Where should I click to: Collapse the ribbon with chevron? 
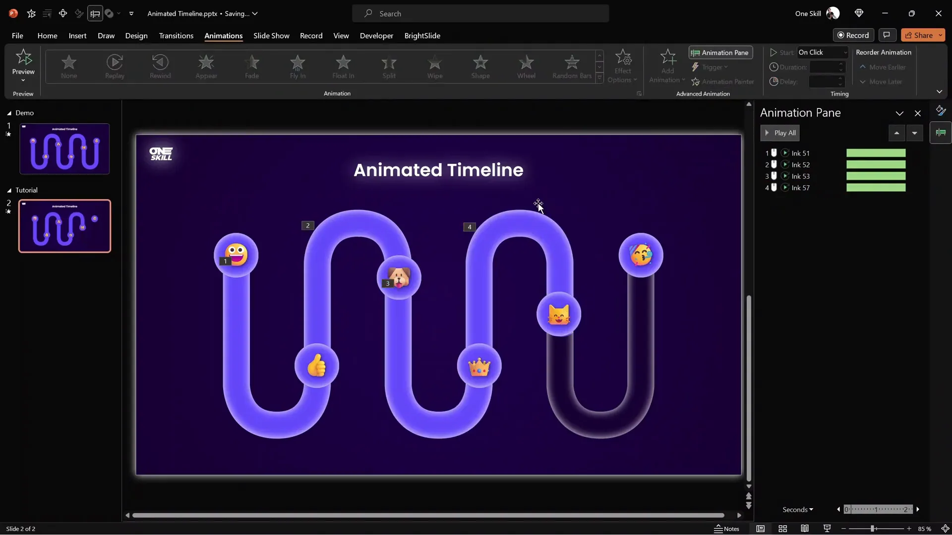pos(939,92)
